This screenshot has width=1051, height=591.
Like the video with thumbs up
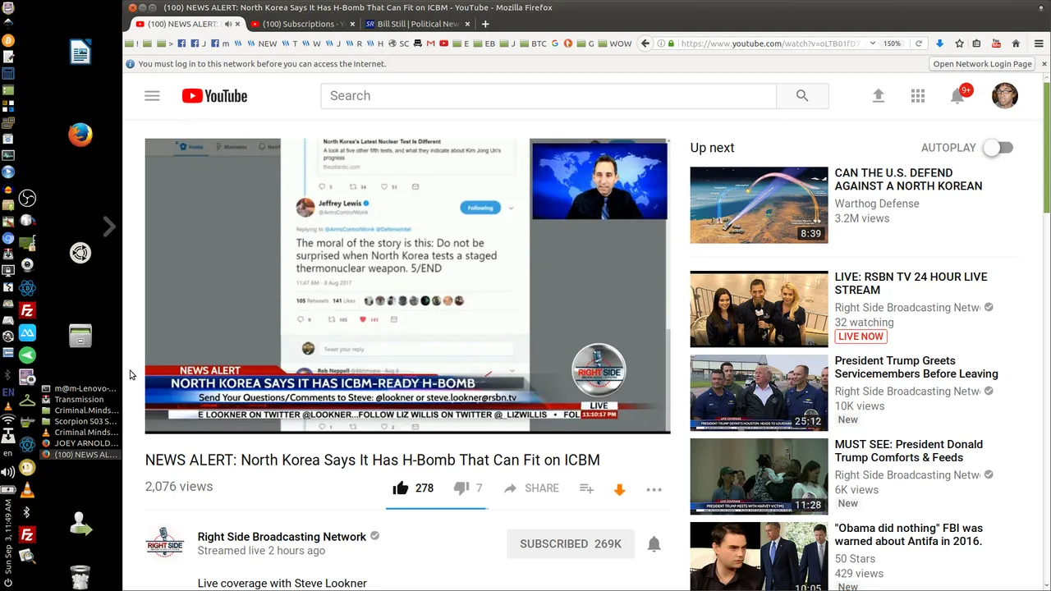point(401,488)
